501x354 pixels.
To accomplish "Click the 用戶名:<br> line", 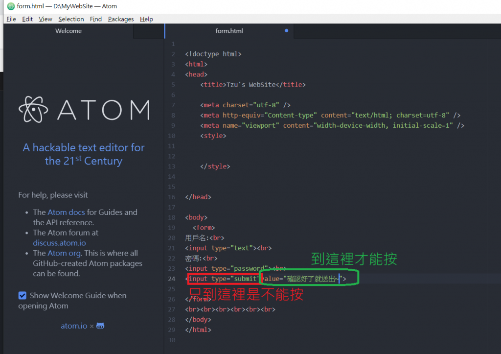I will click(x=205, y=238).
